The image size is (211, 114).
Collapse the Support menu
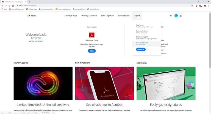pyautogui.click(x=137, y=16)
